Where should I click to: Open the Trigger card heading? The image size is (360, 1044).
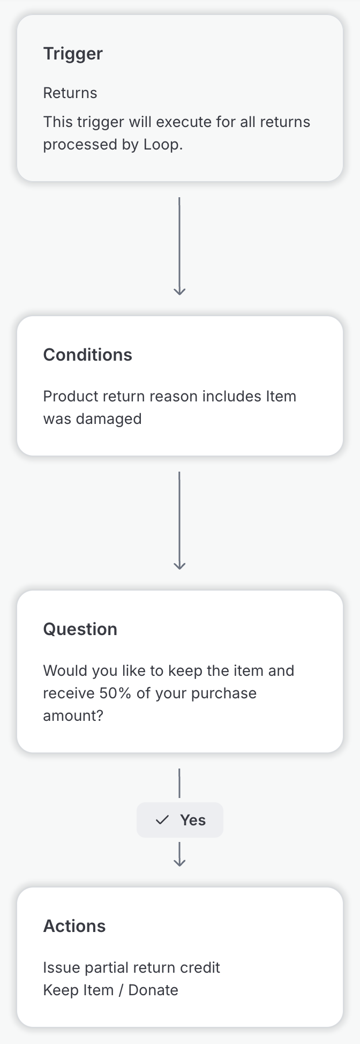coord(73,54)
